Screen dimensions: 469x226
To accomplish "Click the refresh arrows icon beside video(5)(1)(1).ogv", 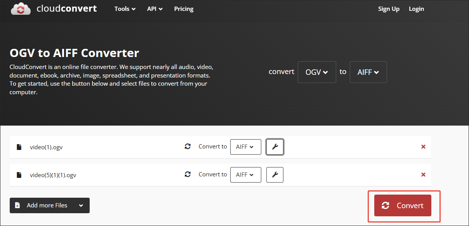I will (x=188, y=174).
